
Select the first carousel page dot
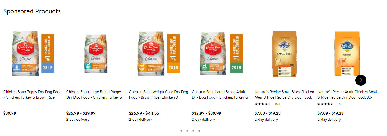(x=181, y=131)
